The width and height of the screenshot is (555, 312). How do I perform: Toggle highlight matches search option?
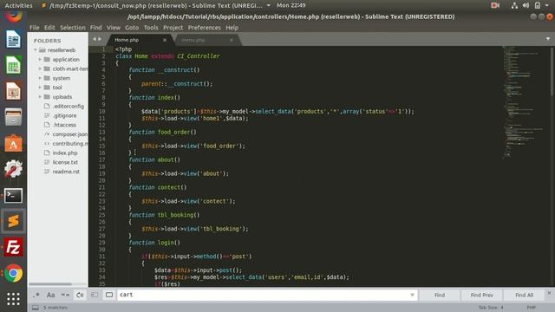109,295
